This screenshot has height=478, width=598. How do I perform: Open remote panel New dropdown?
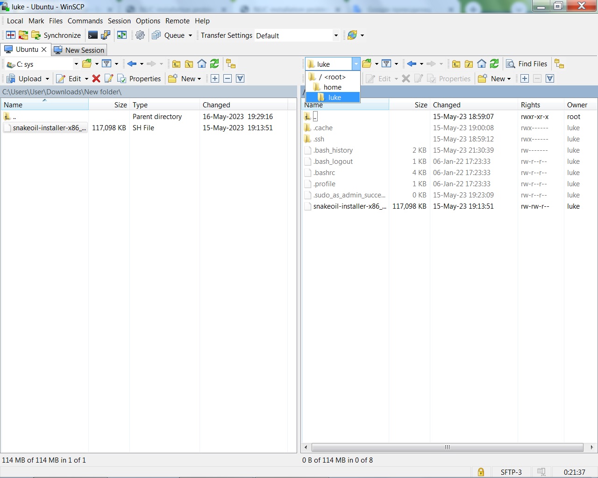point(494,78)
